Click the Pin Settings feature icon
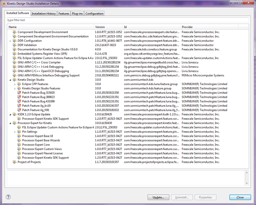Image resolution: width=256 pixels, height=205 pixels. point(19,131)
